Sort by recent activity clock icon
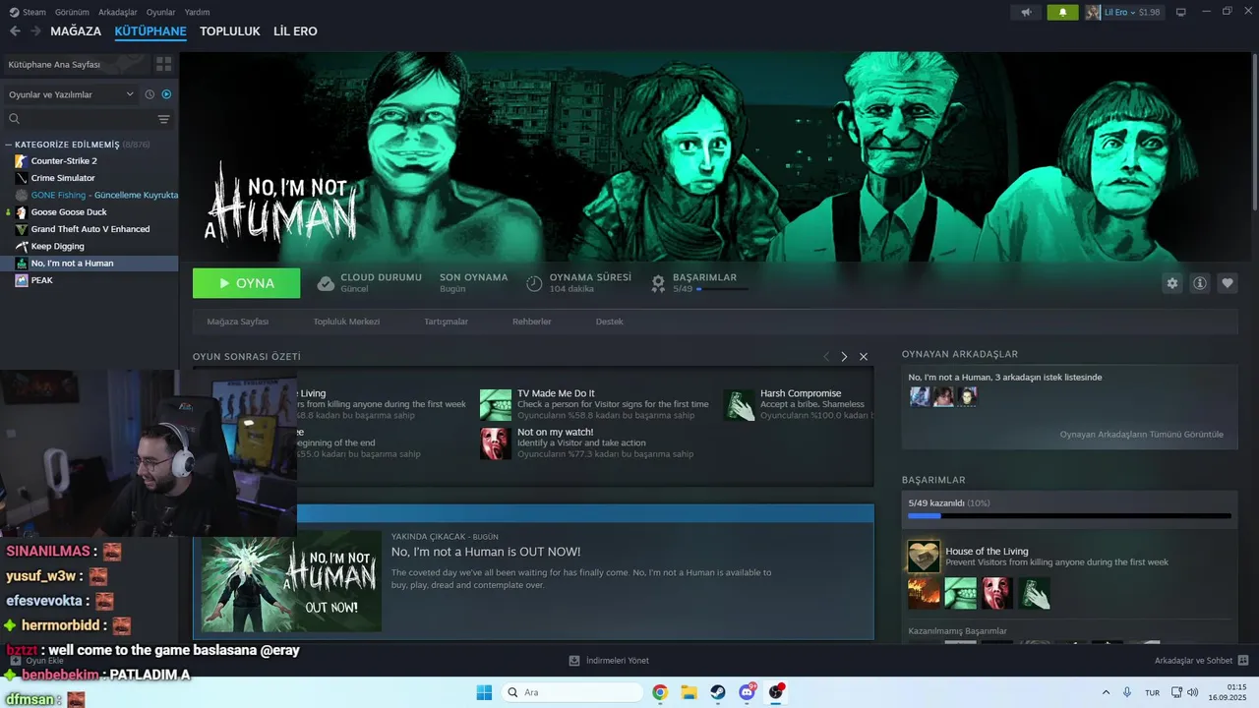 [150, 94]
